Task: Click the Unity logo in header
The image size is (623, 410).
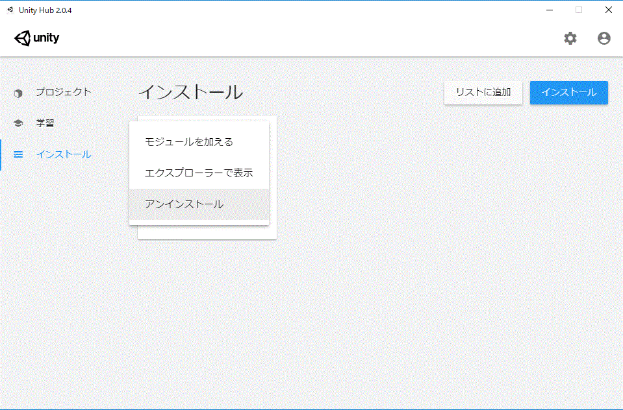Action: (x=37, y=38)
